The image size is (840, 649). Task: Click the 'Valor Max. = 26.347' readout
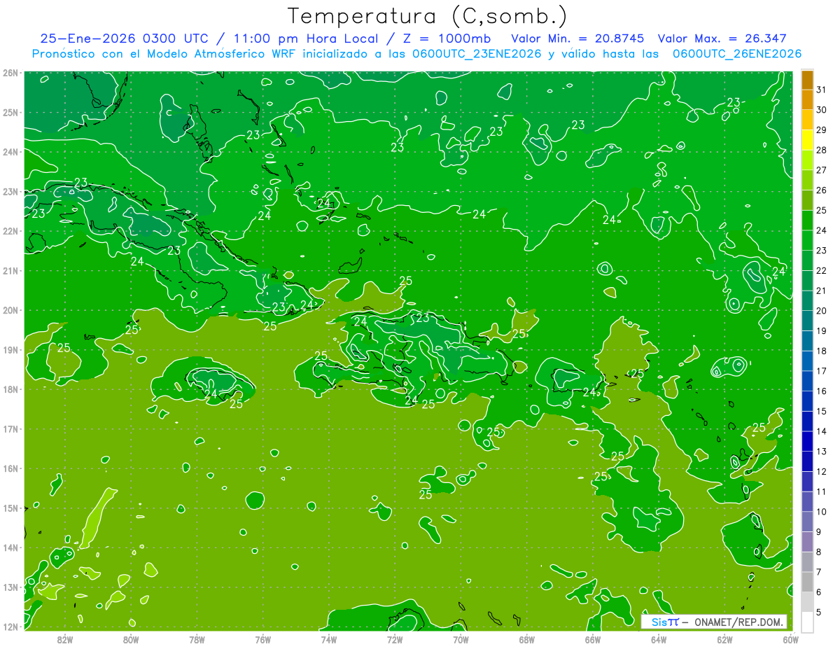click(x=723, y=39)
